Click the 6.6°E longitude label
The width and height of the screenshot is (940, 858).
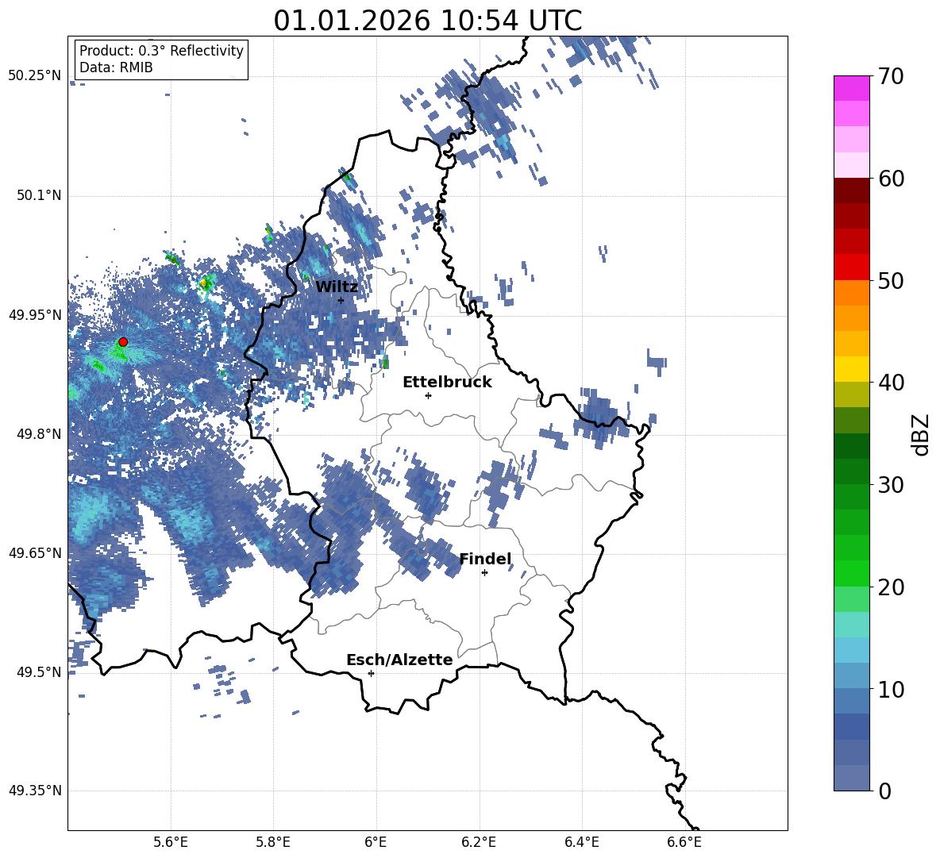point(684,843)
